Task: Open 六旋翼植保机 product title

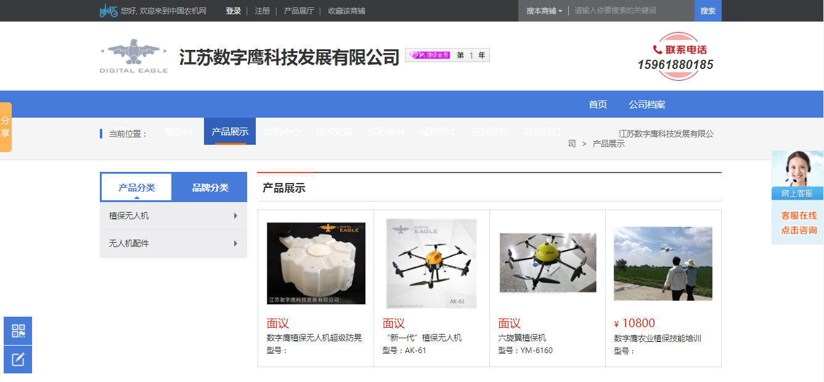Action: (522, 338)
